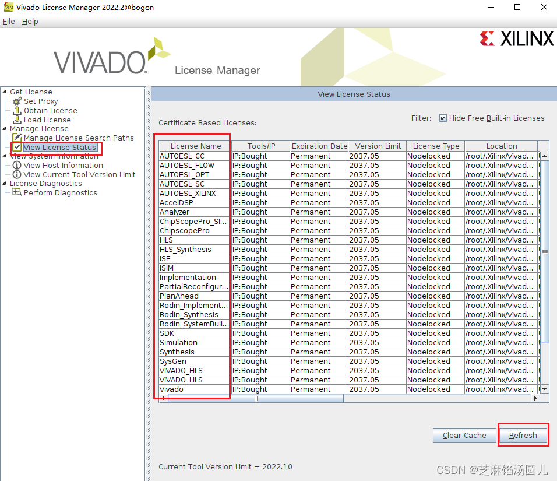Collapse the Get License tree section
The image size is (557, 481).
tap(5, 92)
